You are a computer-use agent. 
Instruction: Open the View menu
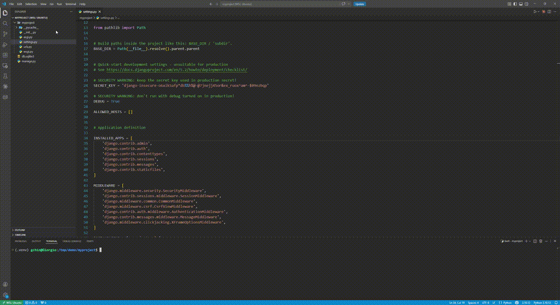43,4
